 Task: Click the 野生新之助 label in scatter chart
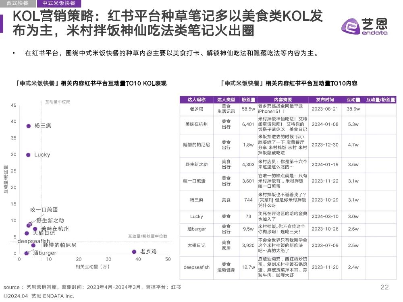coord(50,221)
